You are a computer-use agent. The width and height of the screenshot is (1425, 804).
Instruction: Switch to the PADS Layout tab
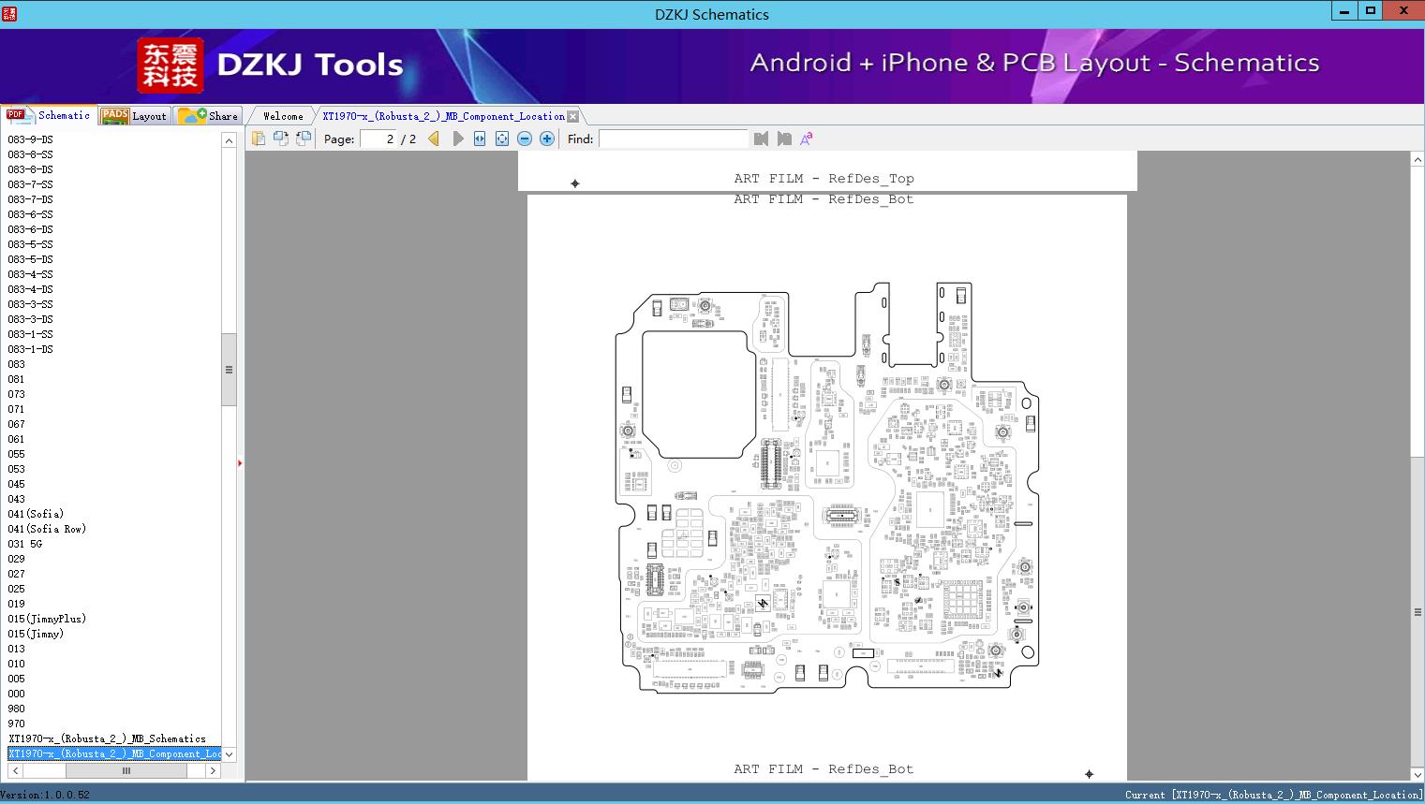coord(134,116)
